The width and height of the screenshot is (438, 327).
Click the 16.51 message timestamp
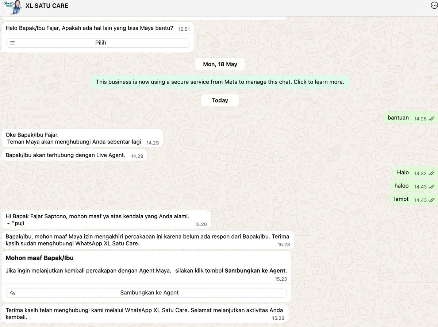coord(184,29)
